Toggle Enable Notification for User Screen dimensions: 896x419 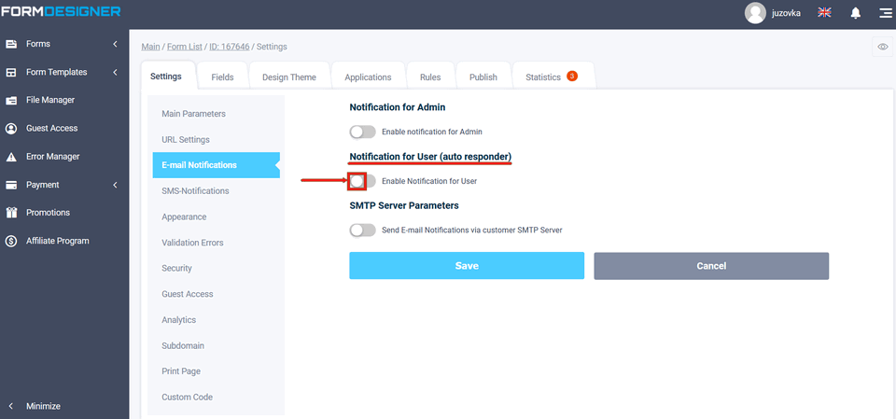tap(362, 181)
